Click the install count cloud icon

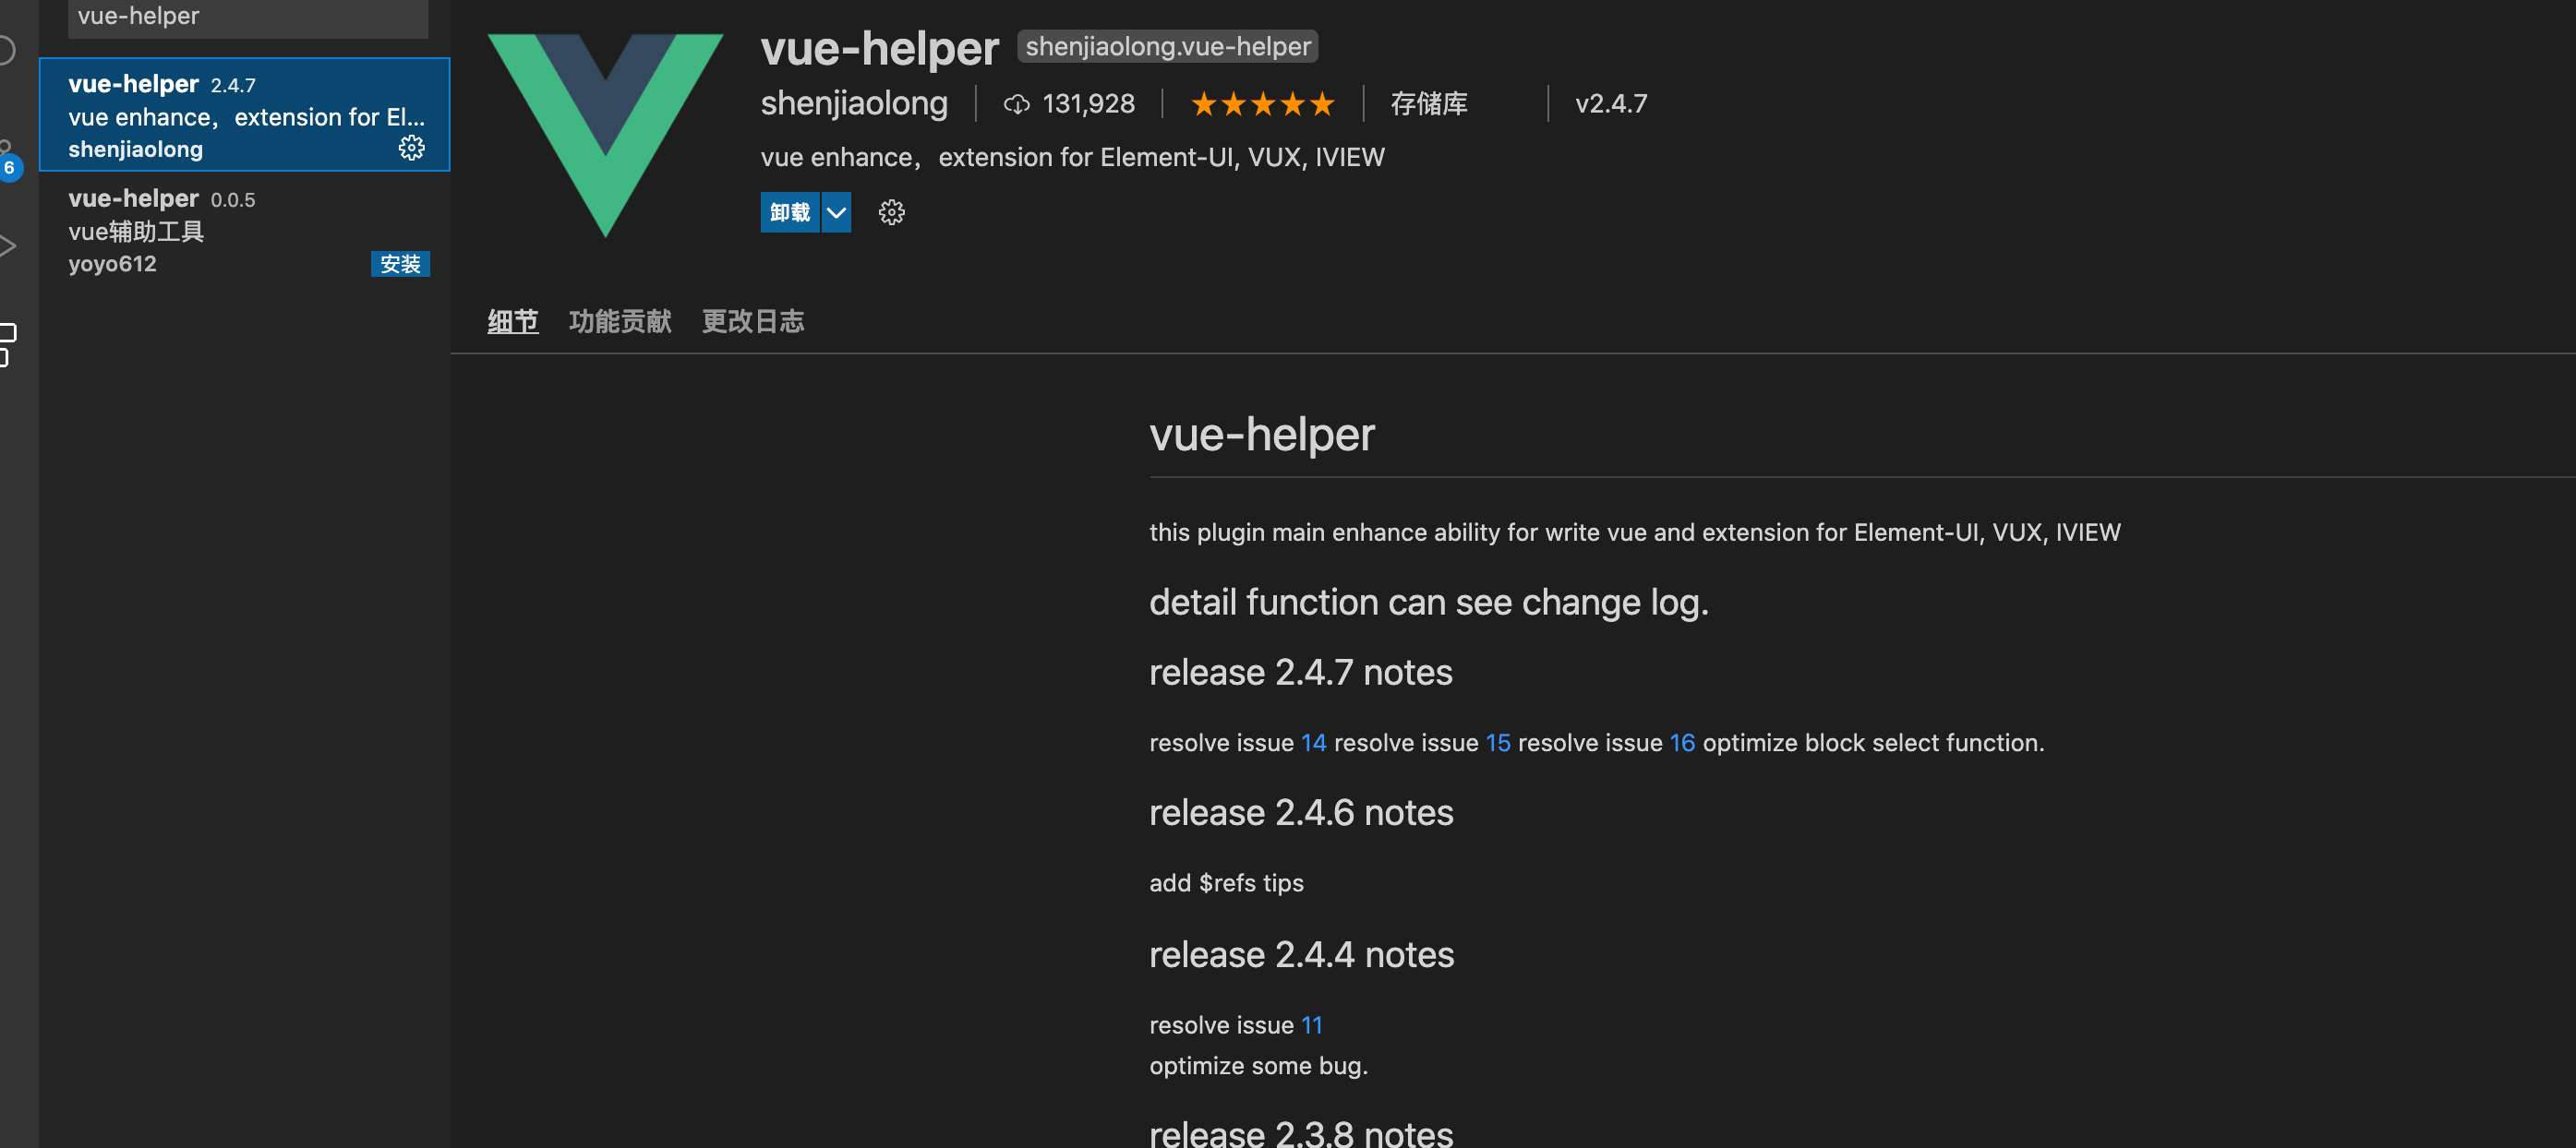click(1016, 104)
